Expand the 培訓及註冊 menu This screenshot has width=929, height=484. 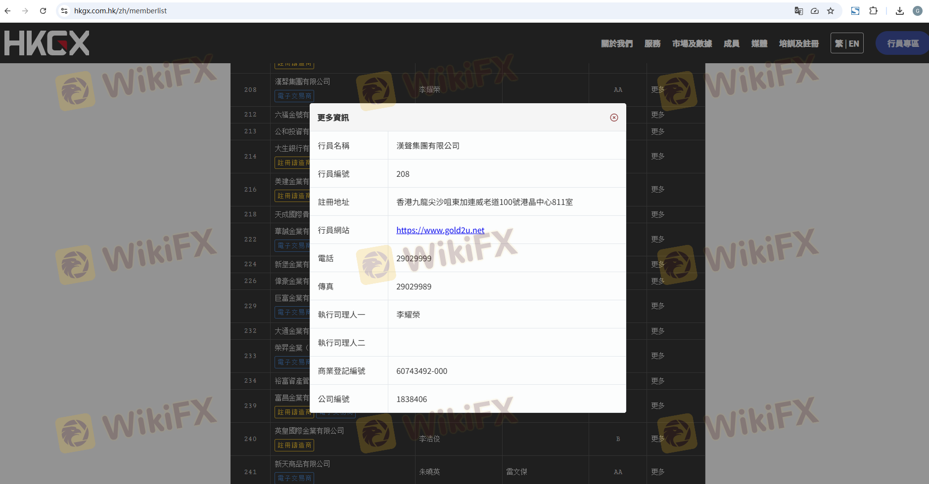798,43
